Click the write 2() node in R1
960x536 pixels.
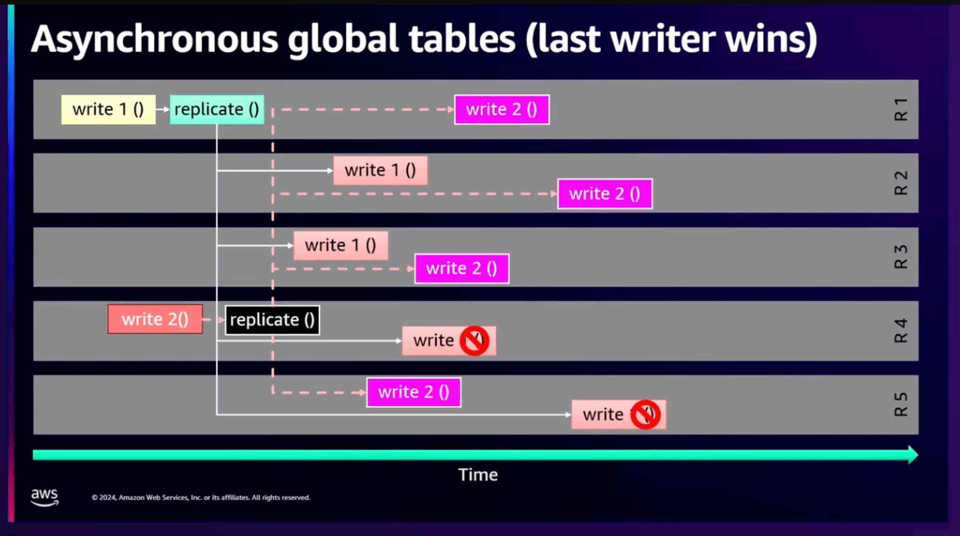(502, 110)
